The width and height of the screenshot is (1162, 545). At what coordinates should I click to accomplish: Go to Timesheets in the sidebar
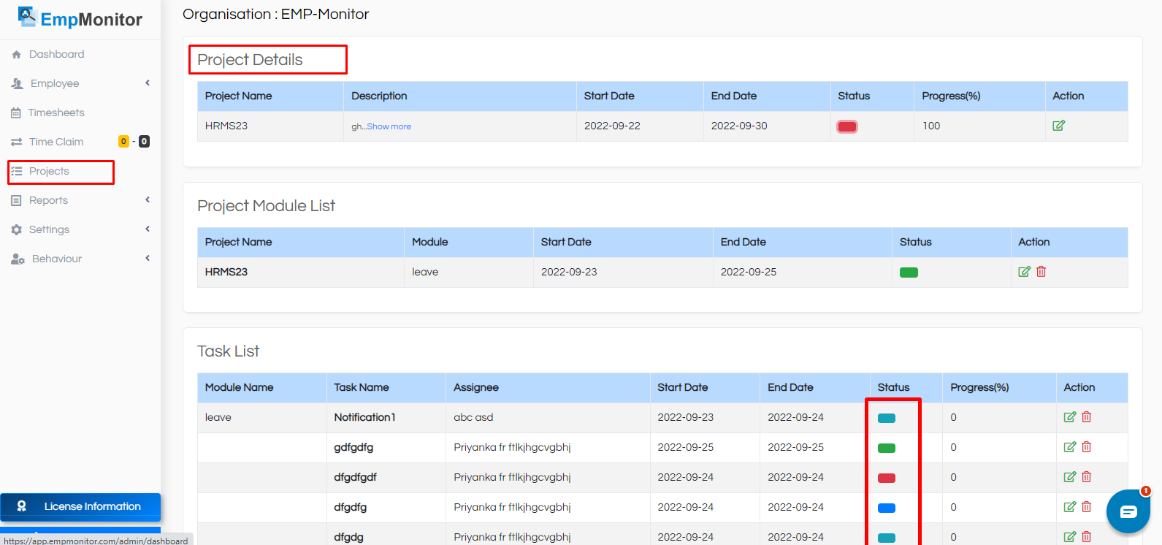pyautogui.click(x=56, y=113)
